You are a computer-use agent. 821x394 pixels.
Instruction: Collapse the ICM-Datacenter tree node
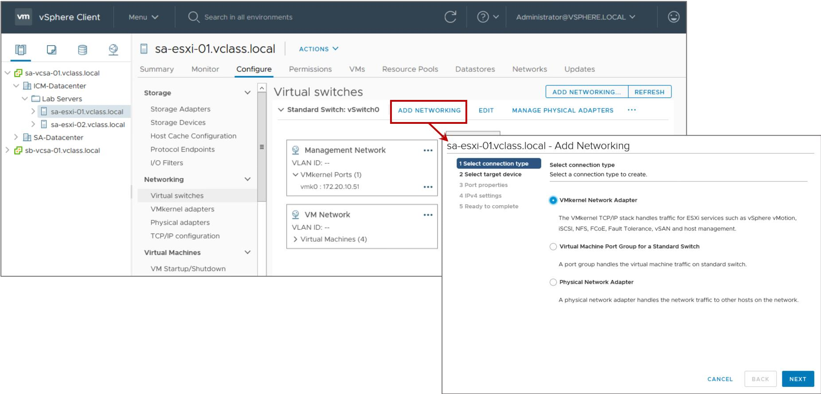(x=16, y=86)
